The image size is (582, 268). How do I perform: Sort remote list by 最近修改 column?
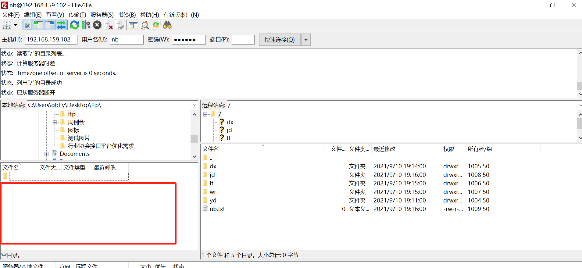(406, 149)
